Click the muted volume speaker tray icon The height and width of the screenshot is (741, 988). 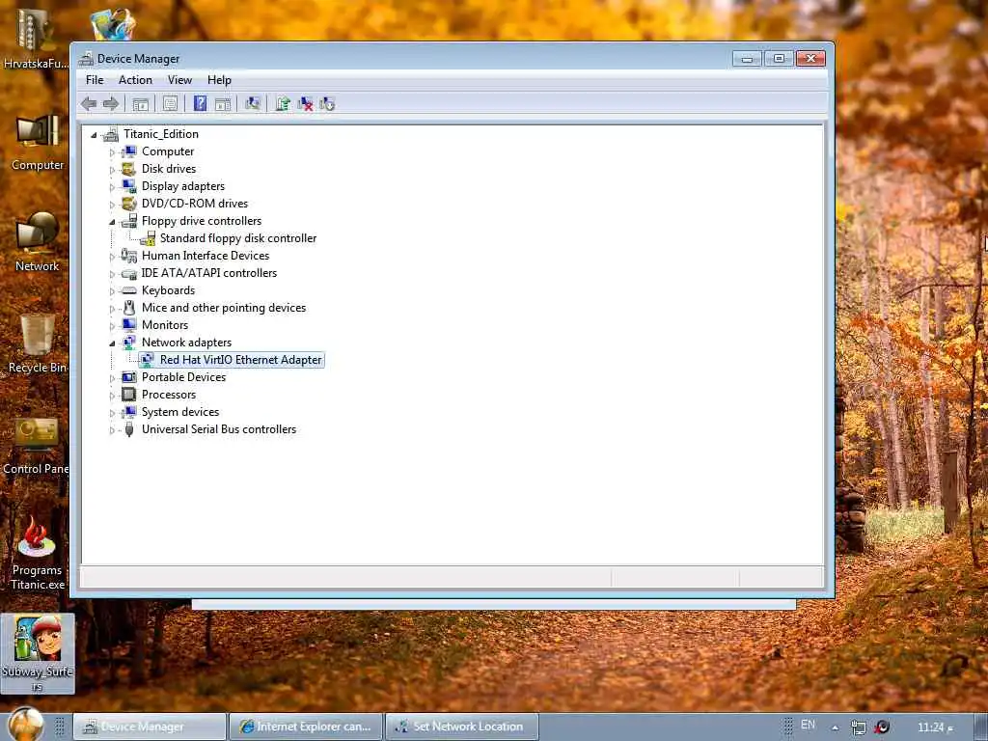pos(882,727)
